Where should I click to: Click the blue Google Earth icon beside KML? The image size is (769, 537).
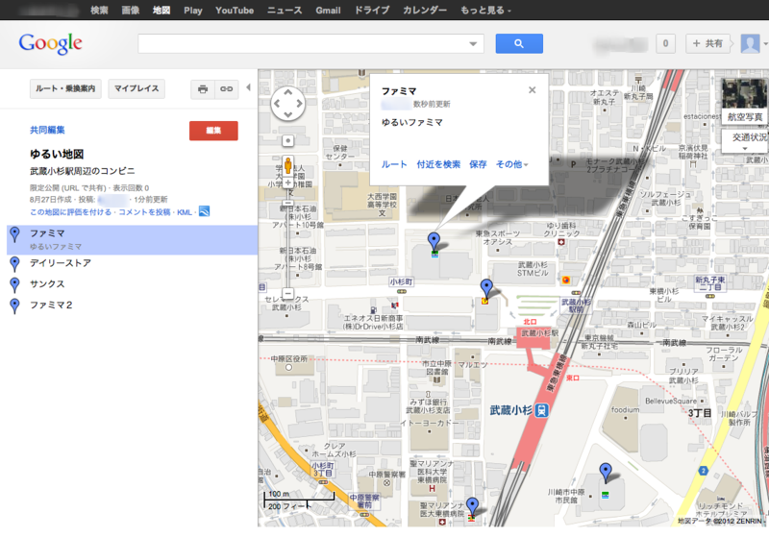click(204, 211)
